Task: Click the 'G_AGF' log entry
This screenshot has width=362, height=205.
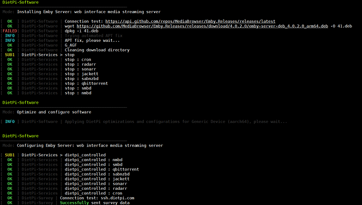Action: point(71,45)
